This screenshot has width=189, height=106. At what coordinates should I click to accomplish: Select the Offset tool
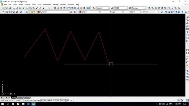[188, 26]
